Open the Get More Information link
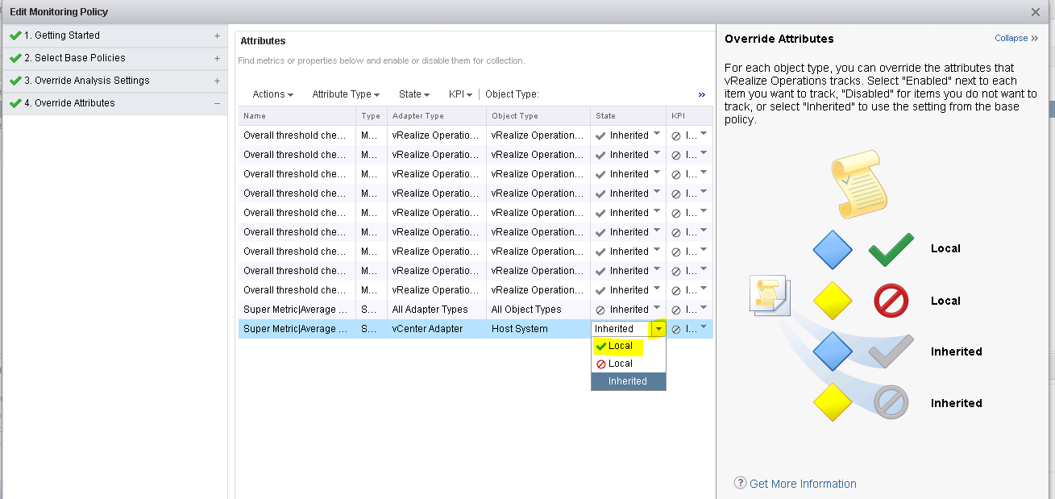The height and width of the screenshot is (499, 1055). (803, 484)
